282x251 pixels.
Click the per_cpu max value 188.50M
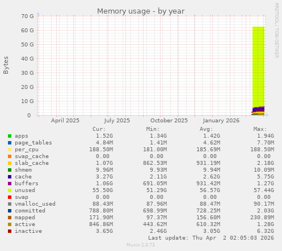coord(262,150)
